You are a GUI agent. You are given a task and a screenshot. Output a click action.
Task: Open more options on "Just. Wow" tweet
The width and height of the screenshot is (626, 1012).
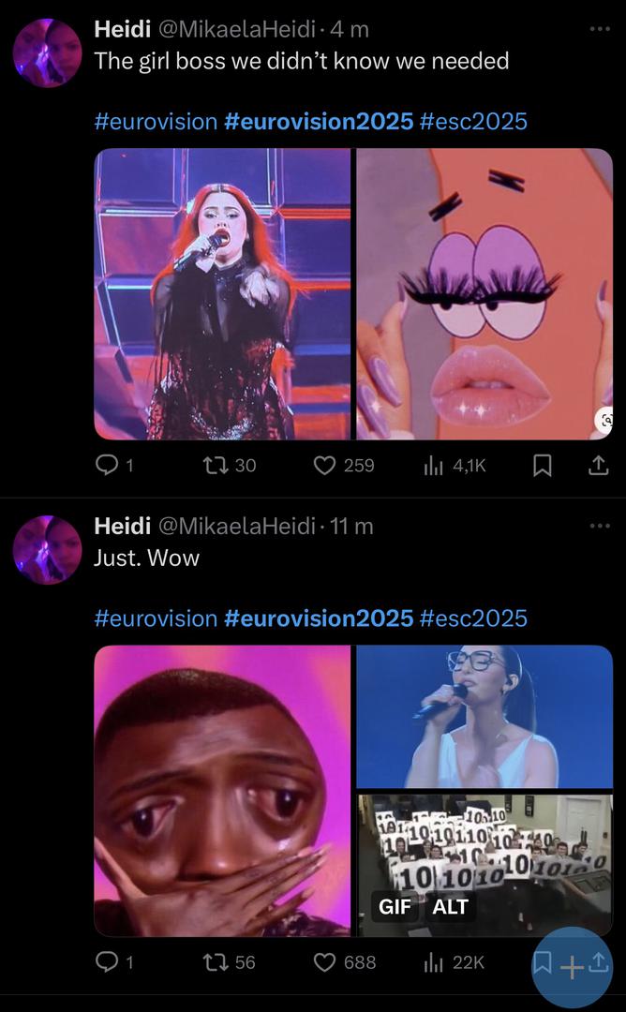pyautogui.click(x=599, y=526)
